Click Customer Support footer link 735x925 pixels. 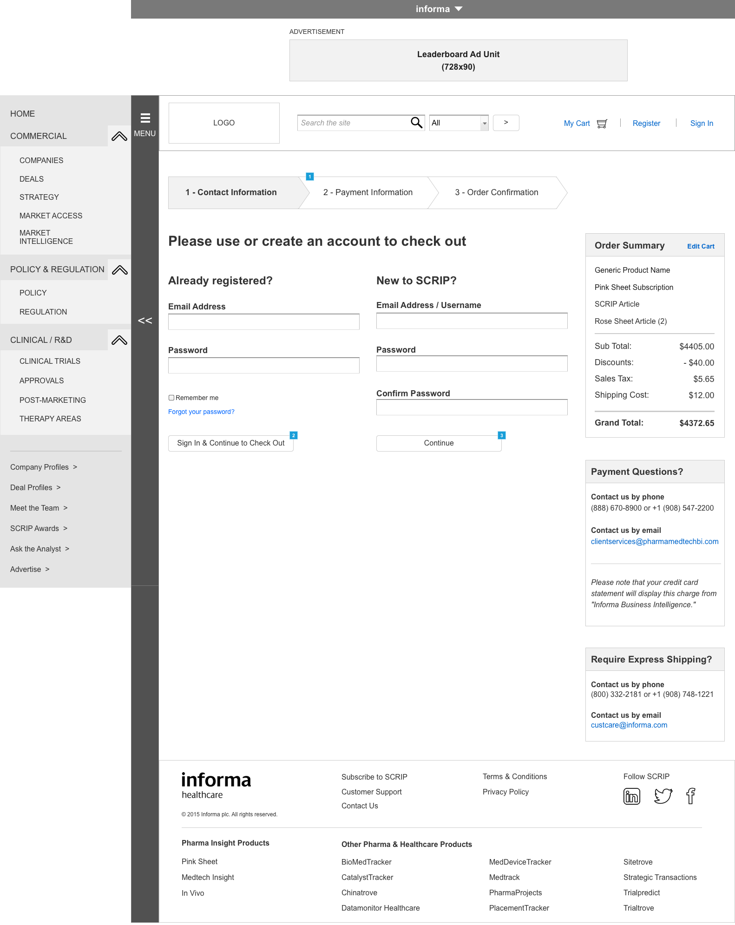point(372,792)
